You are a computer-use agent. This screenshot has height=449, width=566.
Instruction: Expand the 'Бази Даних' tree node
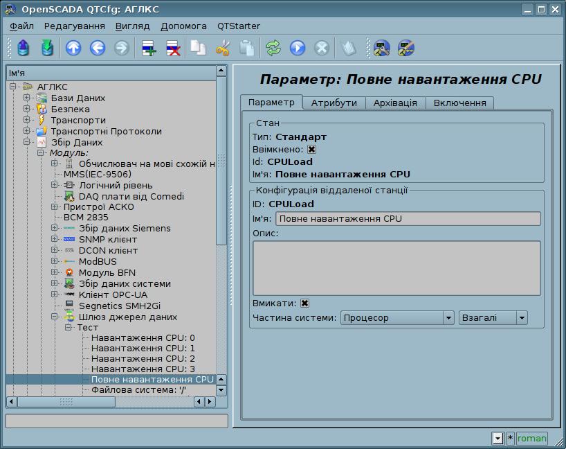pyautogui.click(x=27, y=98)
